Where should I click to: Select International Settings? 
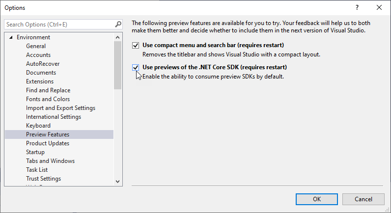[54, 117]
